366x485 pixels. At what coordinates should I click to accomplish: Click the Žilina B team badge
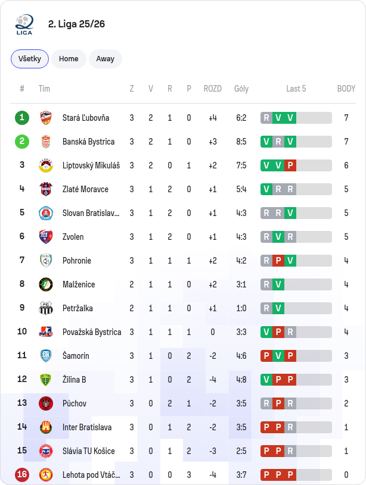(46, 380)
